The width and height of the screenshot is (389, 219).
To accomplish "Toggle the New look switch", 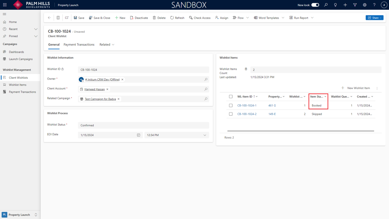I will point(315,5).
